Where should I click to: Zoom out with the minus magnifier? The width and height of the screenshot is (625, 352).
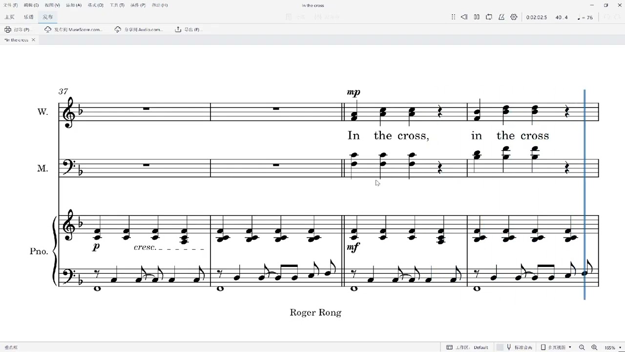582,348
